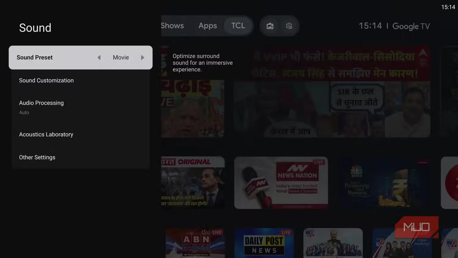Switch to the TCL tab
The image size is (458, 258).
pos(238,26)
